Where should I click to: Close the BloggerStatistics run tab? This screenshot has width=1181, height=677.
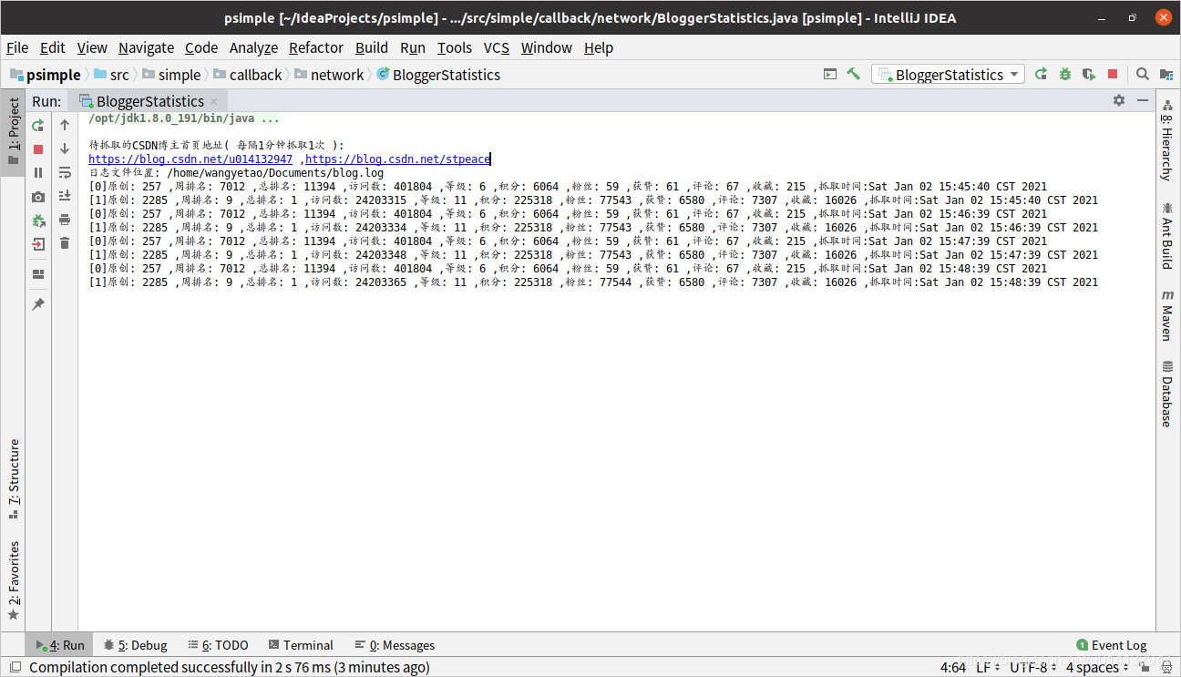(x=213, y=102)
